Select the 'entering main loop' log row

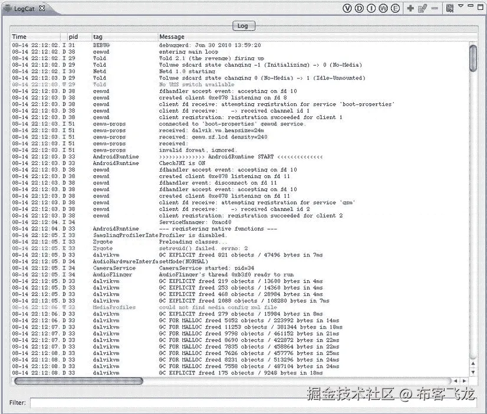pyautogui.click(x=239, y=51)
